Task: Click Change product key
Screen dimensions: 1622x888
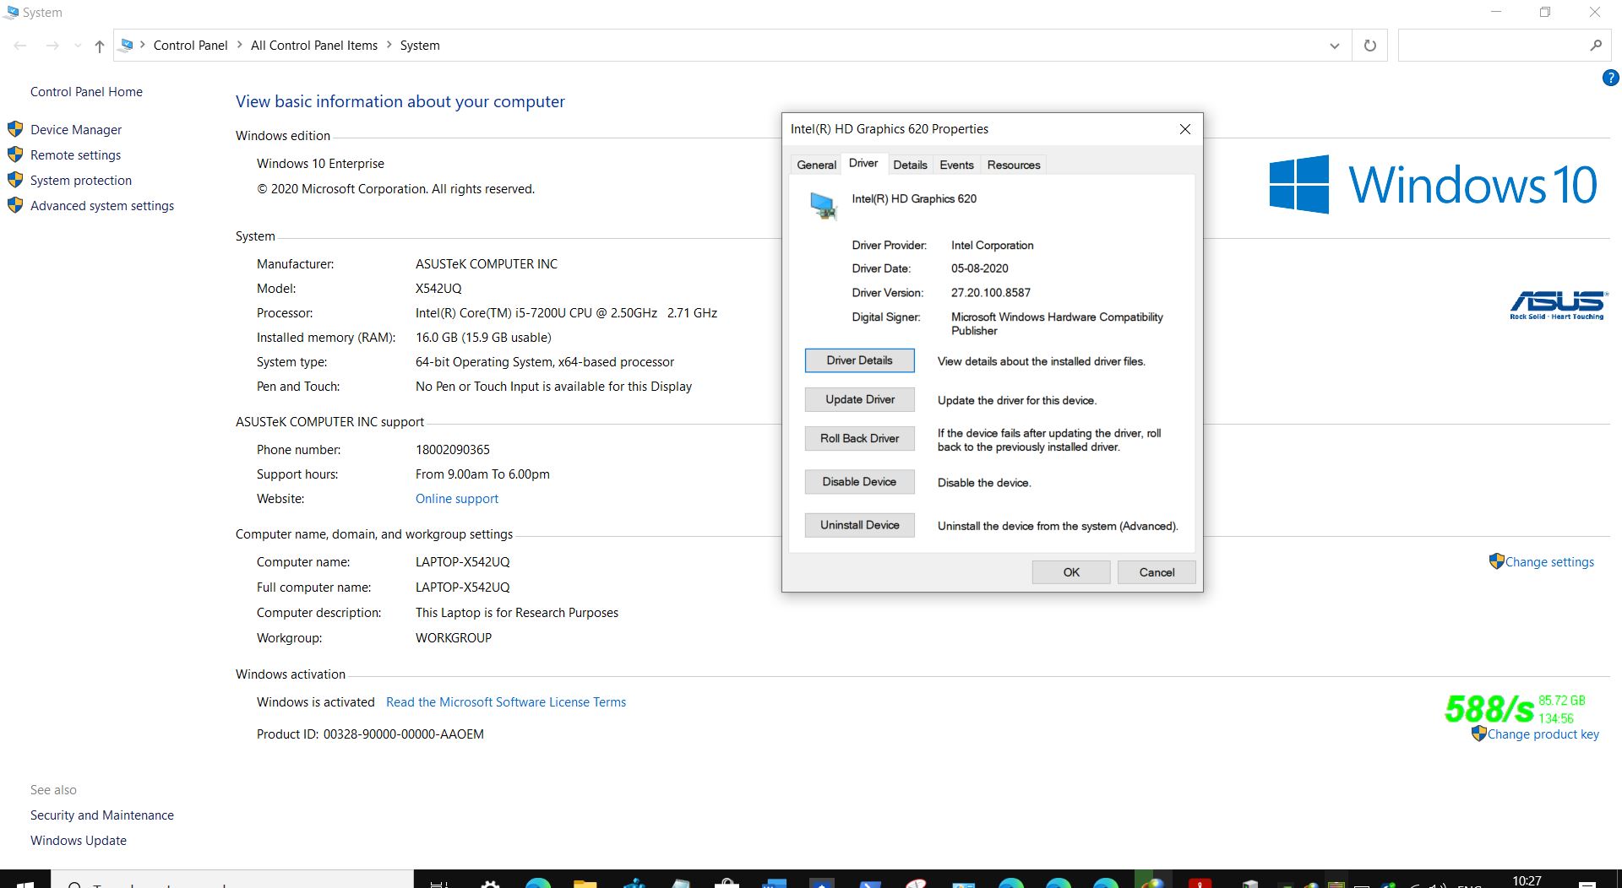Action: click(1543, 734)
